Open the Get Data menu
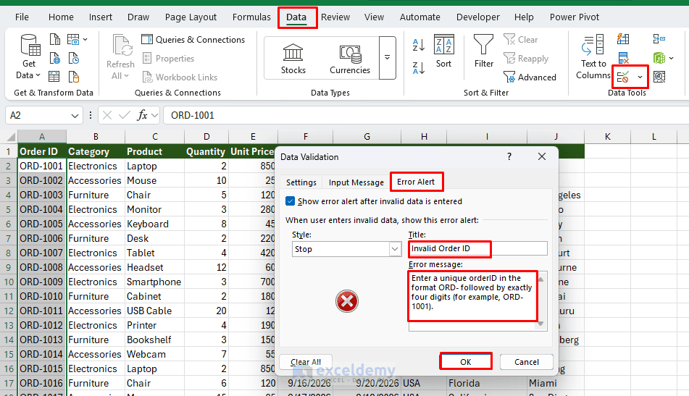689x396 pixels. pos(30,57)
